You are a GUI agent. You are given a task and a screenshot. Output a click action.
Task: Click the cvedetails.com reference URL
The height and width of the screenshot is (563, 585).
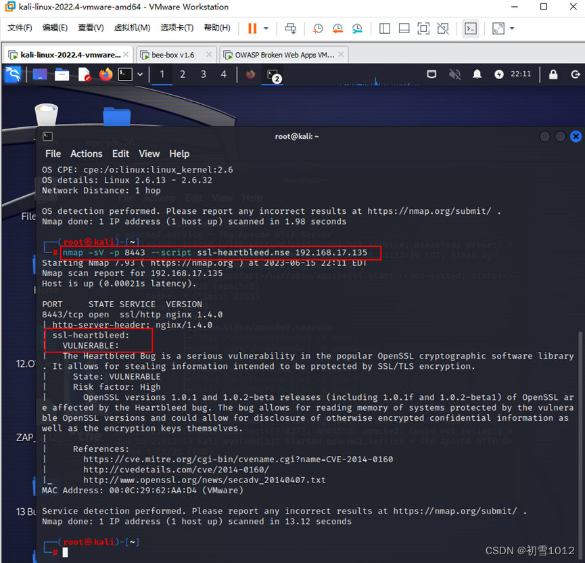click(176, 470)
